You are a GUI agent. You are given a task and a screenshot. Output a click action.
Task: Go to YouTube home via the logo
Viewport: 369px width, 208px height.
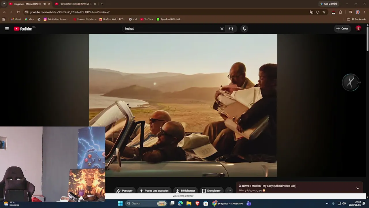(23, 29)
